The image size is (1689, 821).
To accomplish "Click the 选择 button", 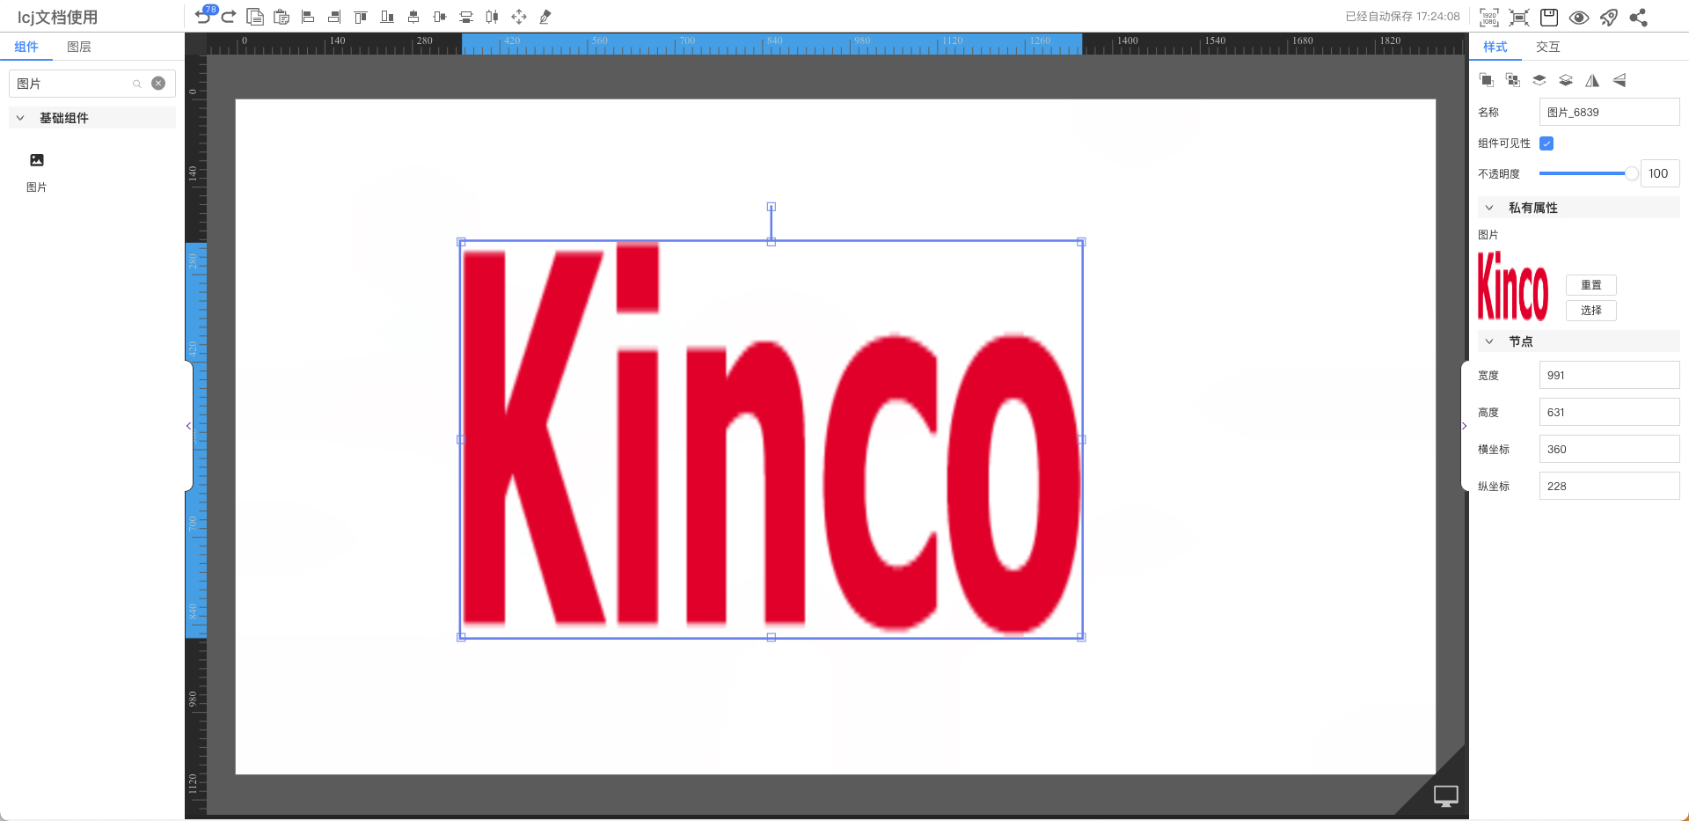I will tap(1591, 311).
